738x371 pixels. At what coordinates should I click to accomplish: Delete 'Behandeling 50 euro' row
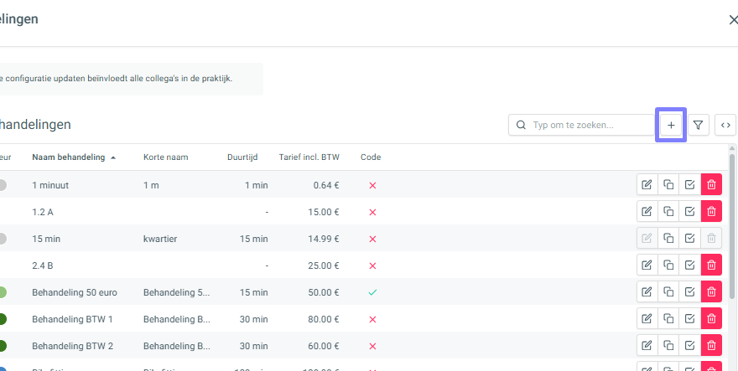click(x=711, y=292)
